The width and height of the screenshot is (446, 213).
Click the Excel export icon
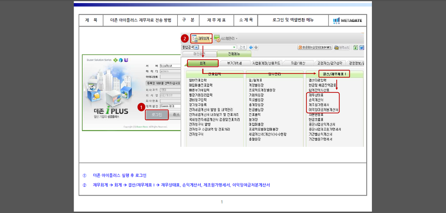[x=355, y=47]
